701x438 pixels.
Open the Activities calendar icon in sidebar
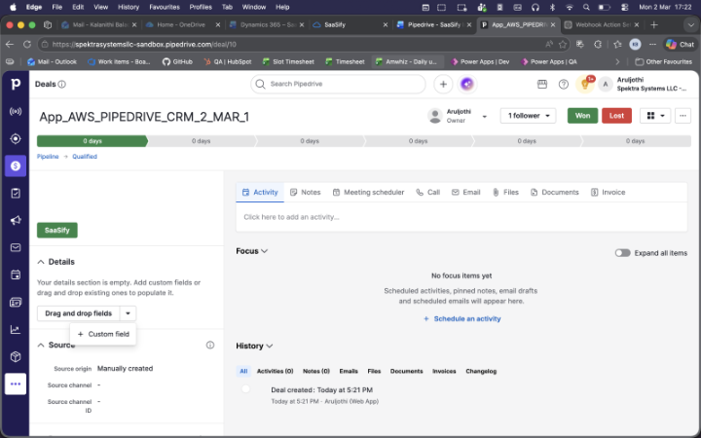(16, 274)
